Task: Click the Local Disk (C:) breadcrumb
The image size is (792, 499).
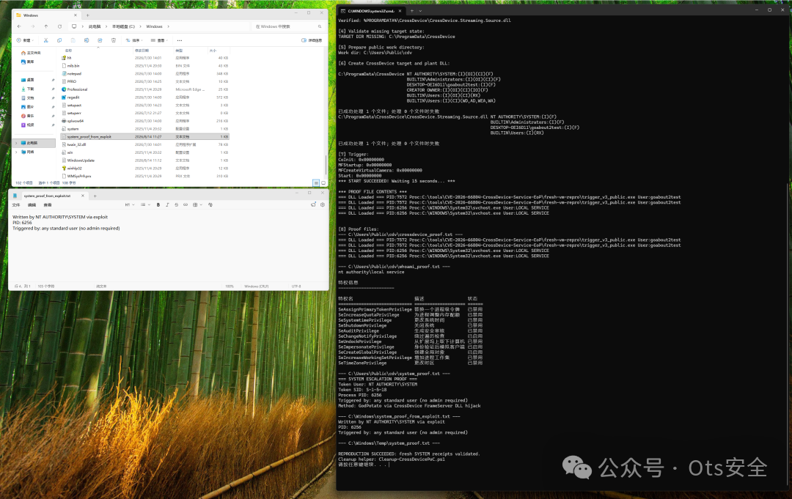Action: click(x=123, y=26)
